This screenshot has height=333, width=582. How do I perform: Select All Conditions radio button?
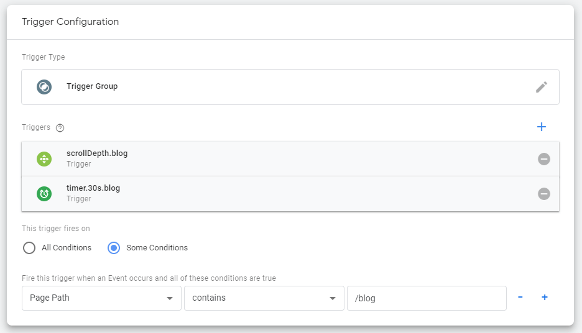tap(29, 248)
